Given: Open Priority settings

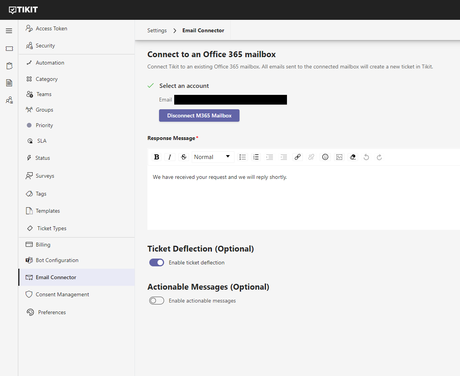Looking at the screenshot, I should pyautogui.click(x=76, y=125).
